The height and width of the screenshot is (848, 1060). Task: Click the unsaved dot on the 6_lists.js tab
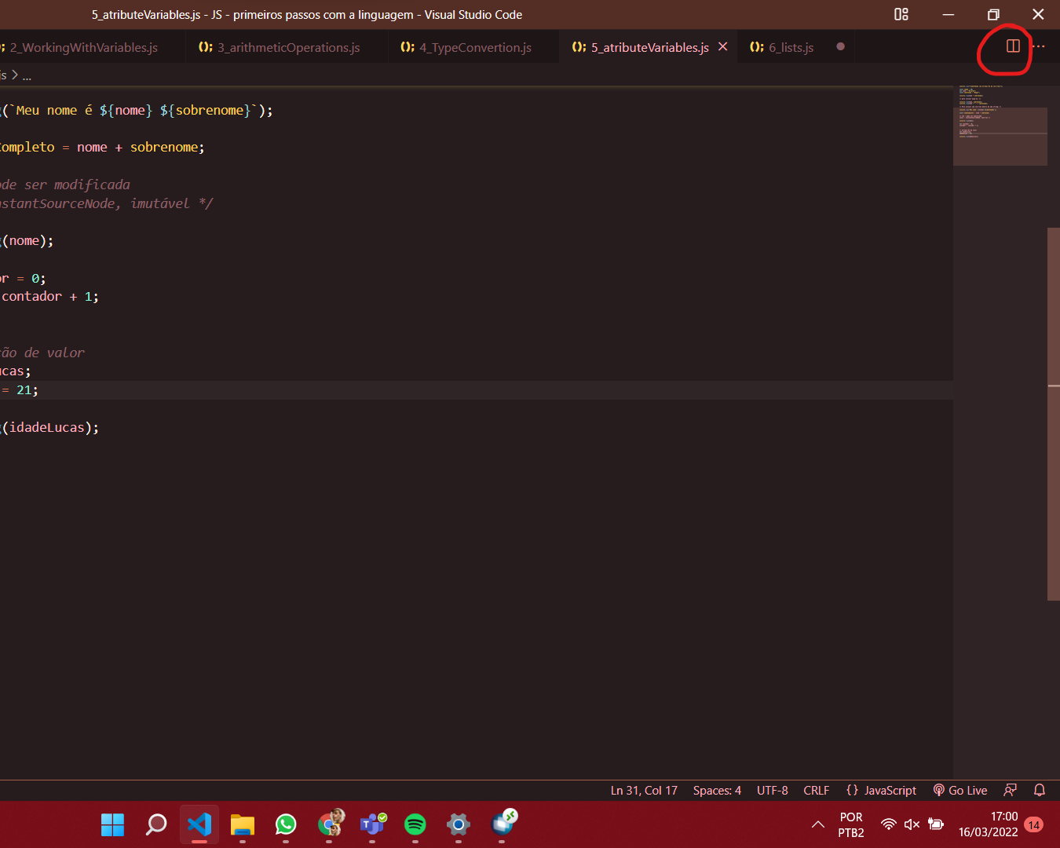coord(841,47)
